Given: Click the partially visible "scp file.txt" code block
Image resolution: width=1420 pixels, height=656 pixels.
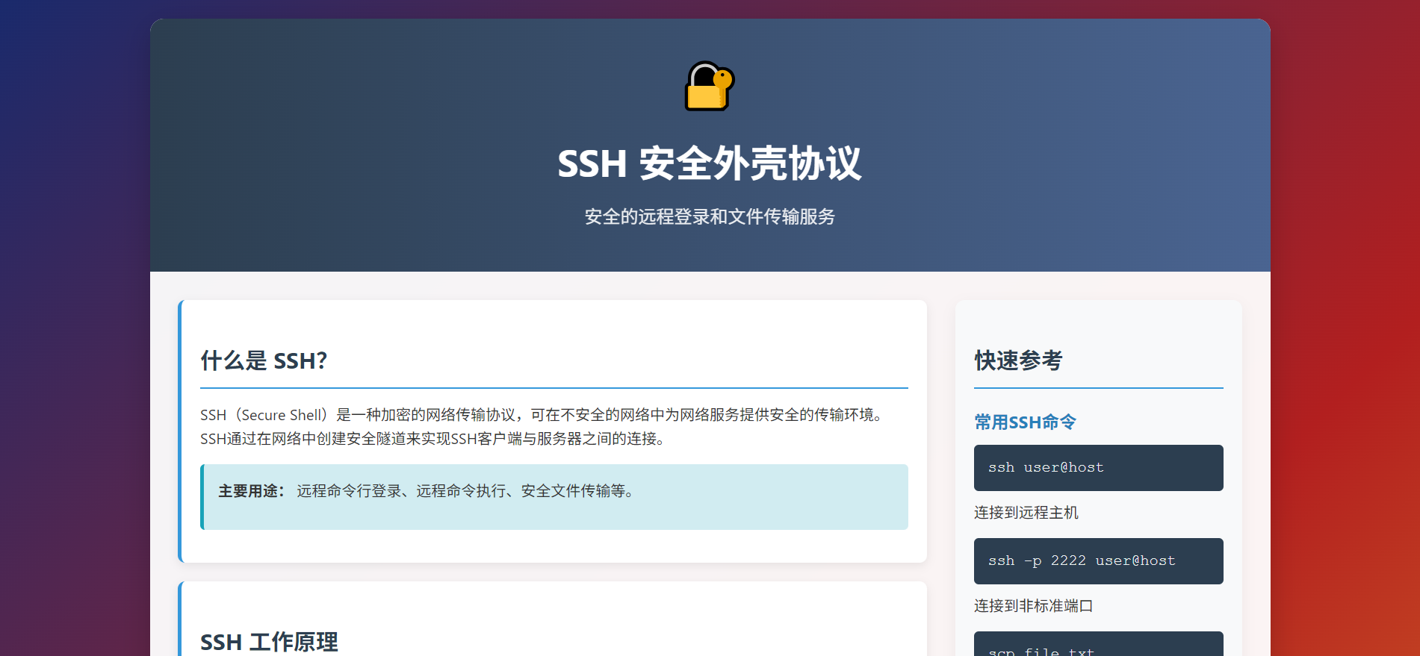Looking at the screenshot, I should pos(1098,646).
